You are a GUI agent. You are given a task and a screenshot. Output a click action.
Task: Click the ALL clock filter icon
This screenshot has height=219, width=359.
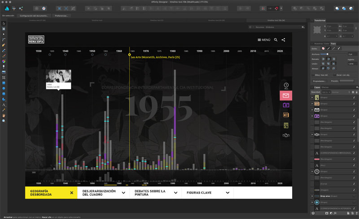(286, 86)
